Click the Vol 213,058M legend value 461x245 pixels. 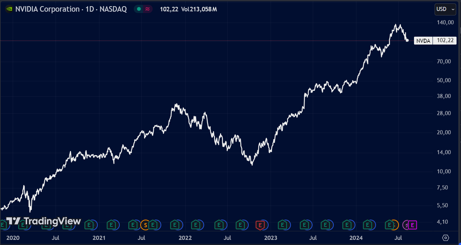(x=199, y=9)
